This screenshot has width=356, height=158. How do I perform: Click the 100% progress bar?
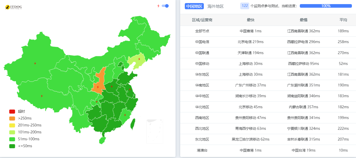(326, 6)
